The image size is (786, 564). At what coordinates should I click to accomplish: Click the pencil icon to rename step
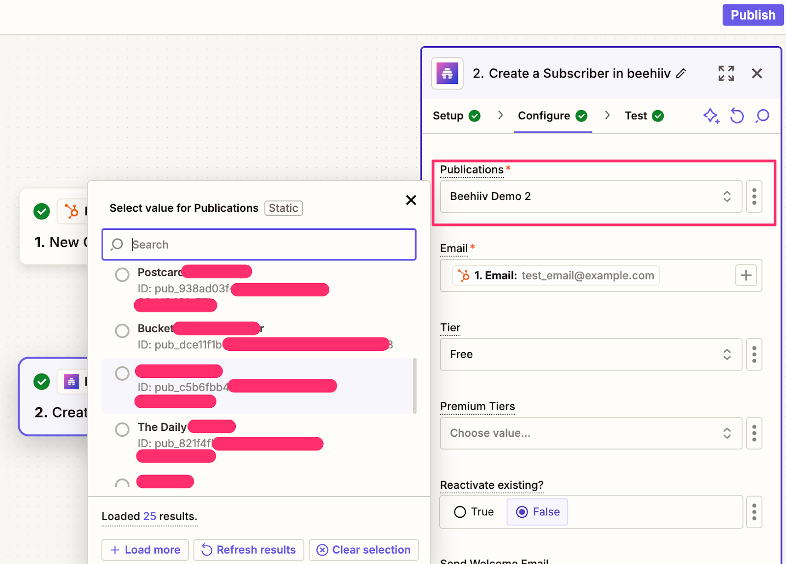(681, 74)
